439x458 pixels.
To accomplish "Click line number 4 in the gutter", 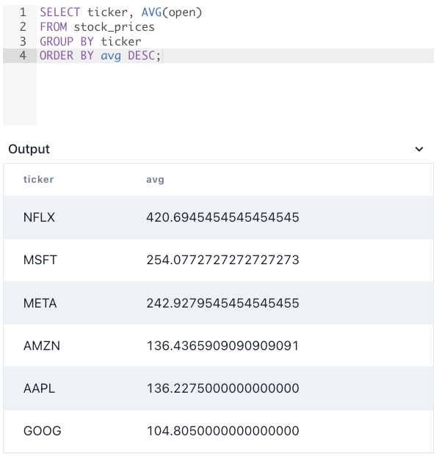I will (x=23, y=56).
